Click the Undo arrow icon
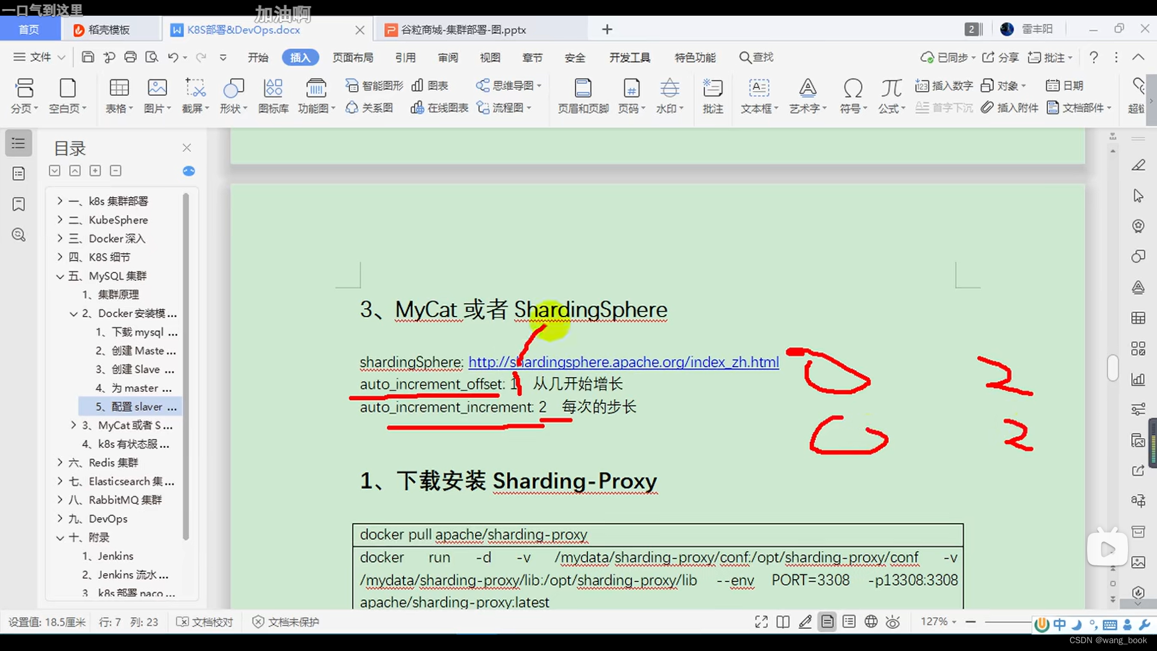Screen dimensions: 1157x651 pos(173,57)
